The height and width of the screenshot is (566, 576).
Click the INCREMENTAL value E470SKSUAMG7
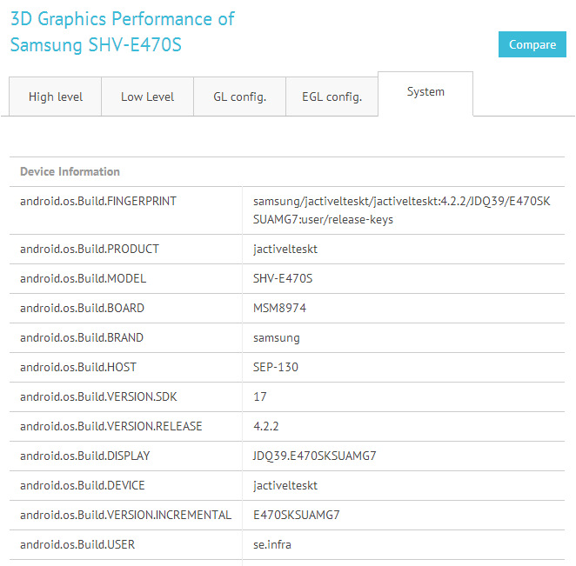click(297, 515)
